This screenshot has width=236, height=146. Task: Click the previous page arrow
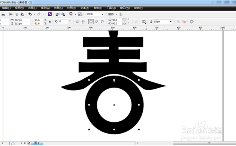tap(3, 143)
